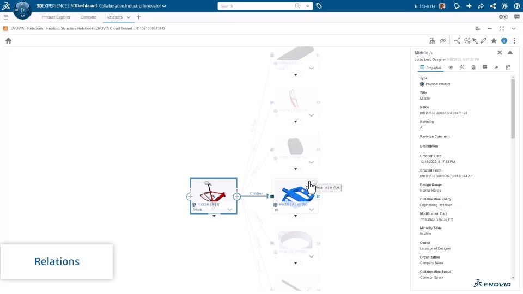The height and width of the screenshot is (294, 523).
Task: Expand the triangle below the Middle node
Action: tap(214, 216)
